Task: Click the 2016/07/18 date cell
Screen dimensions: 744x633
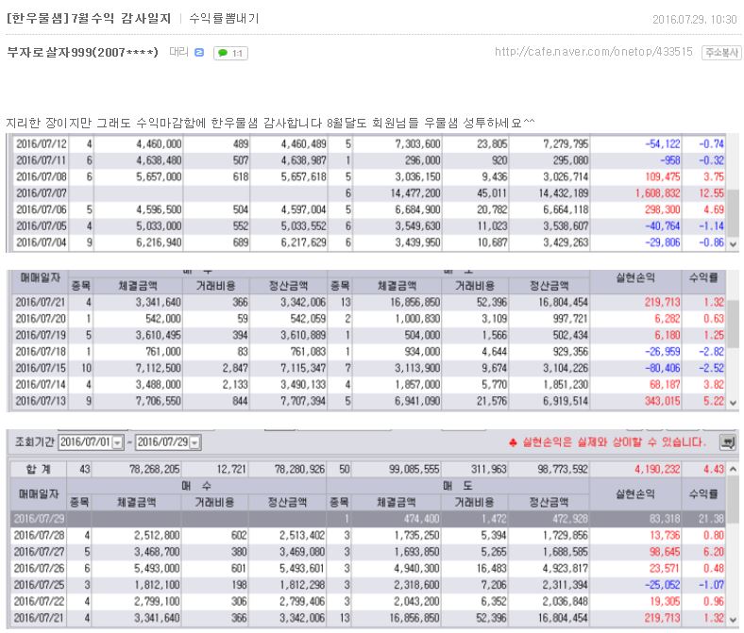Action: pyautogui.click(x=41, y=352)
